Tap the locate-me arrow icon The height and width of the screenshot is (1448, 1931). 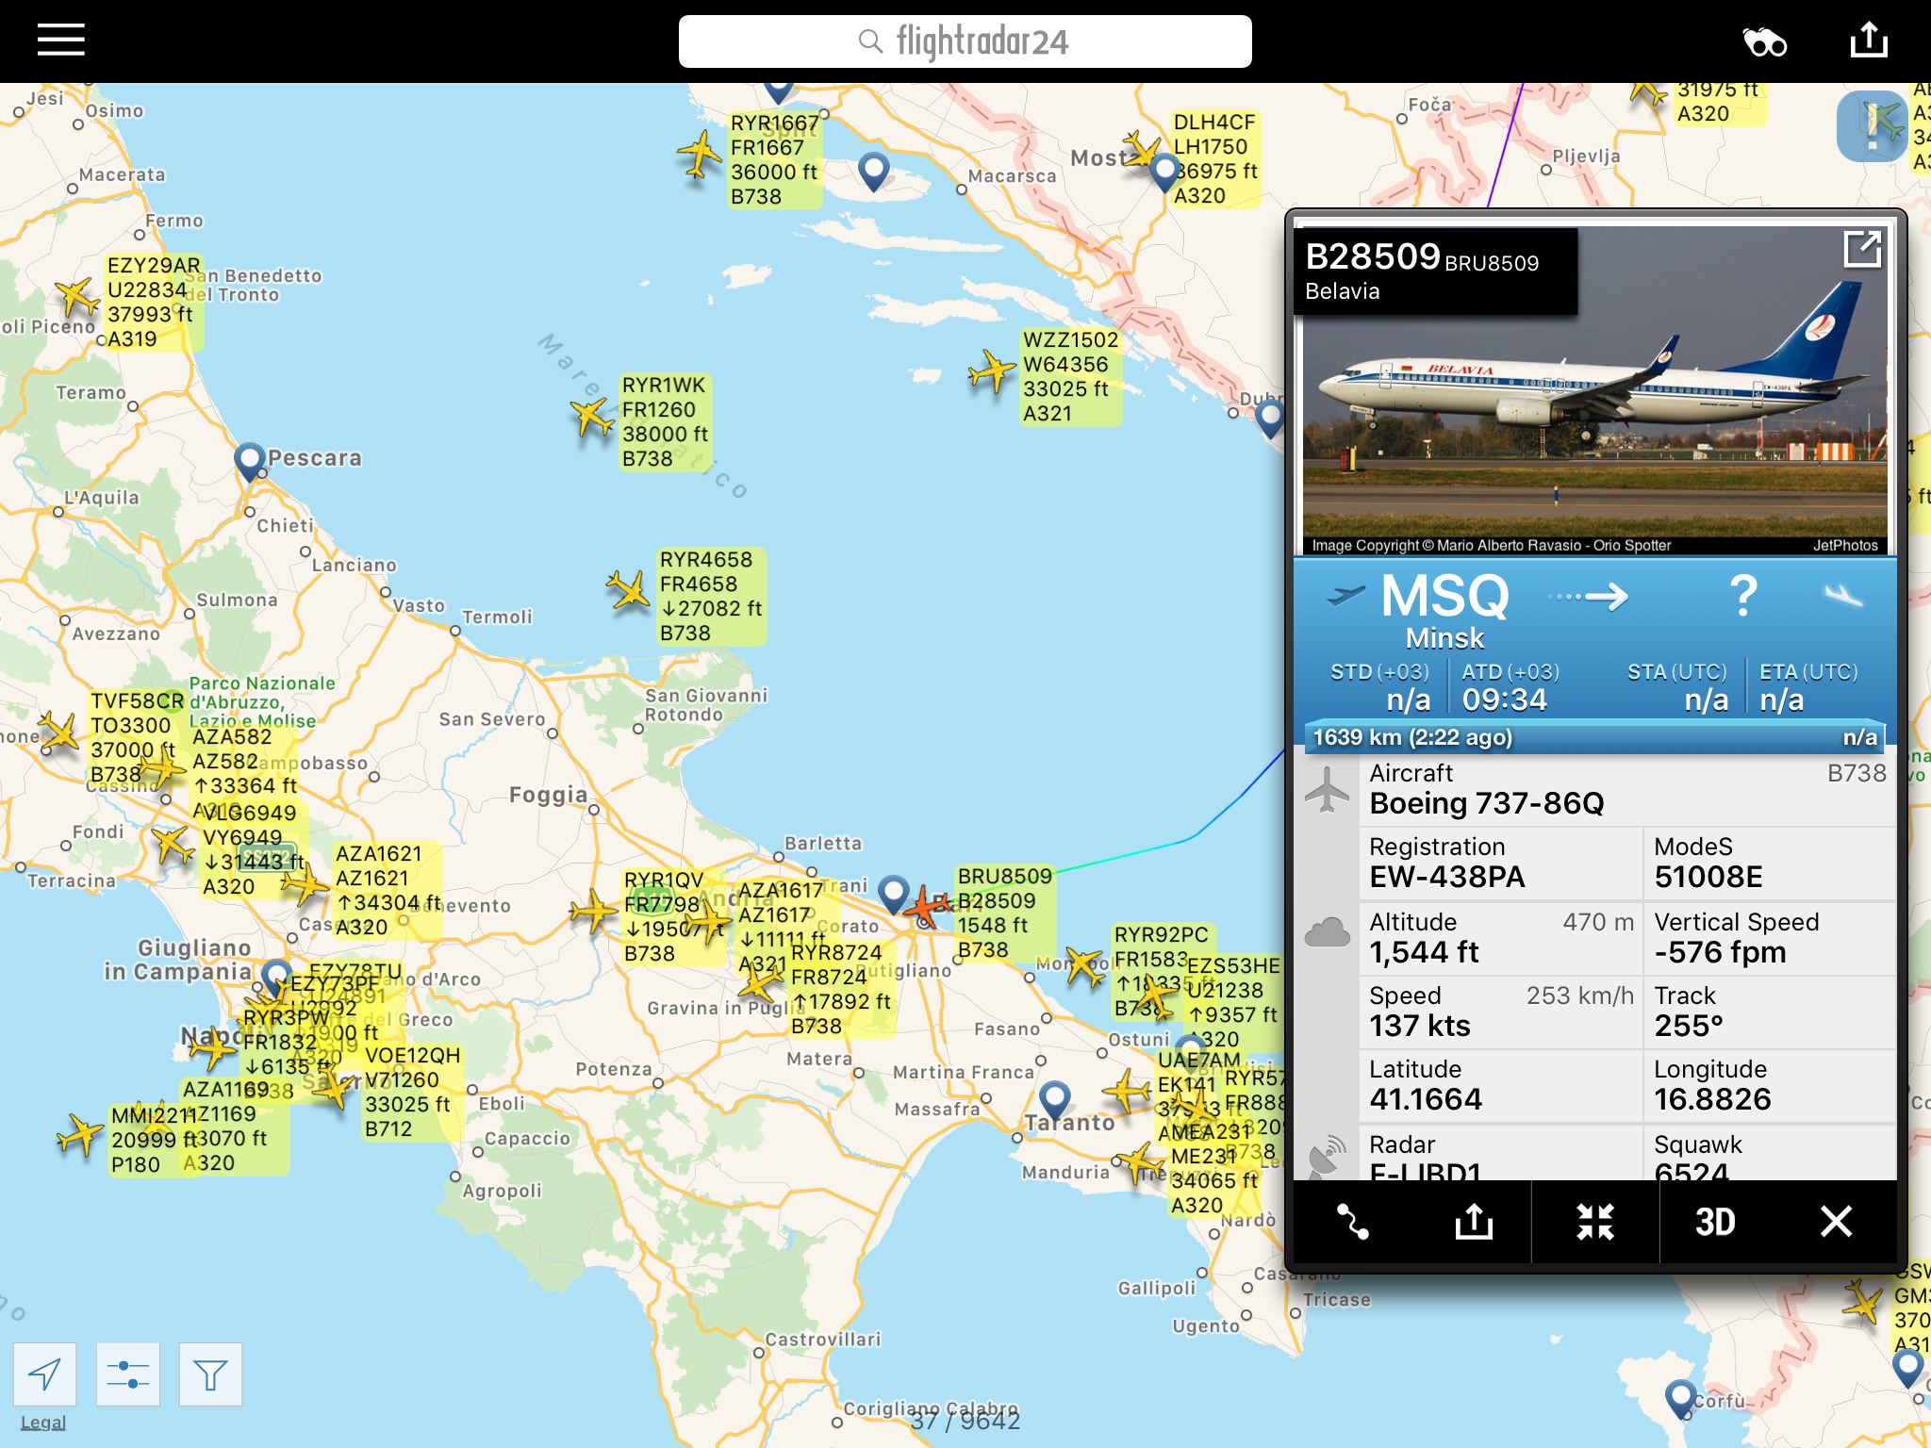pyautogui.click(x=44, y=1374)
